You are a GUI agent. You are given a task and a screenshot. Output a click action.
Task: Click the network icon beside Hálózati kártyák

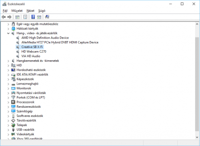(13, 29)
